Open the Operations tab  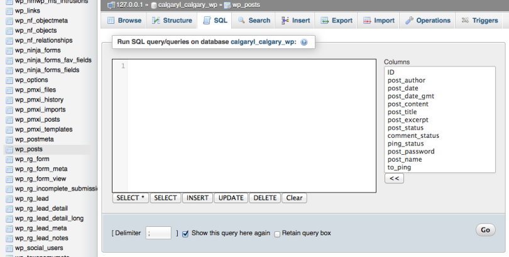coord(427,21)
